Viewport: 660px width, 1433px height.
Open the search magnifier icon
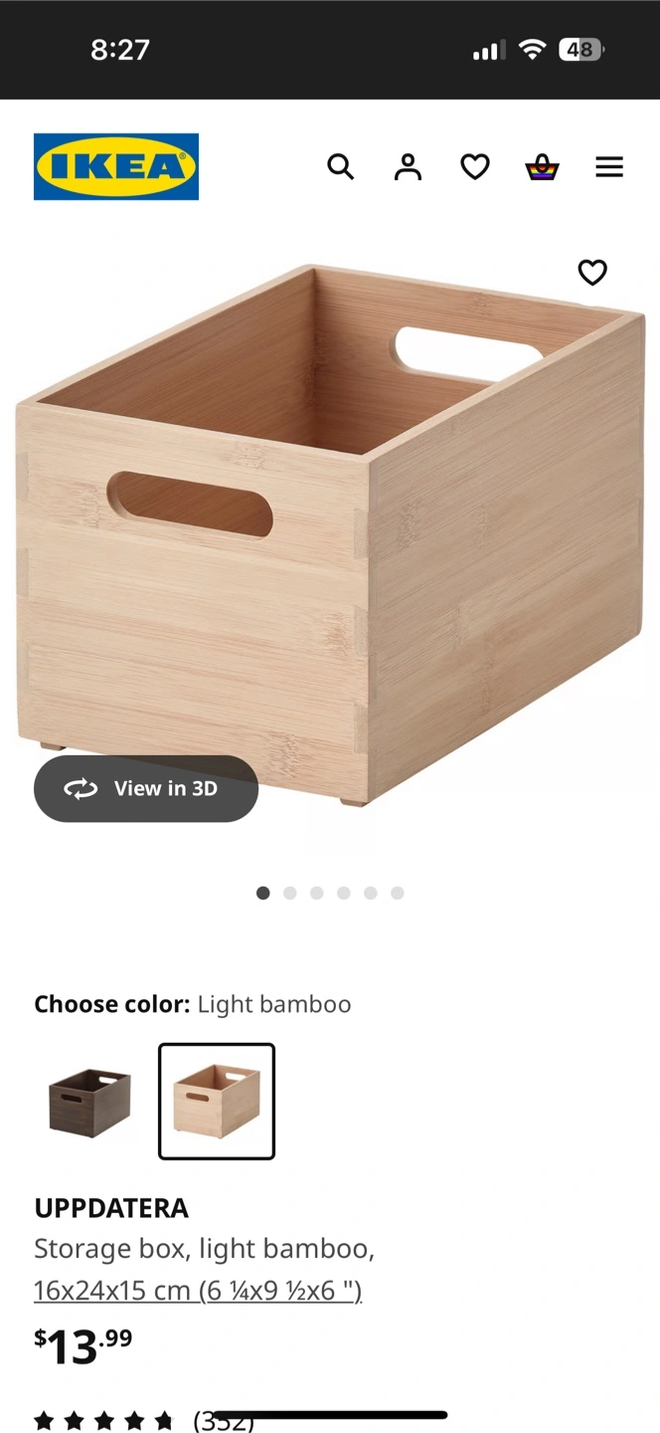click(341, 166)
